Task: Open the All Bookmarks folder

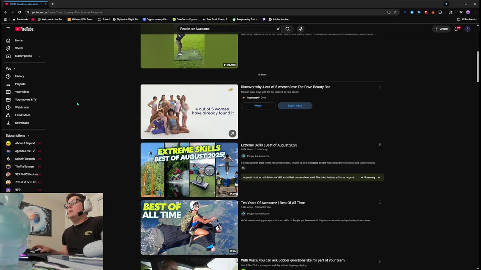Action: pyautogui.click(x=467, y=19)
